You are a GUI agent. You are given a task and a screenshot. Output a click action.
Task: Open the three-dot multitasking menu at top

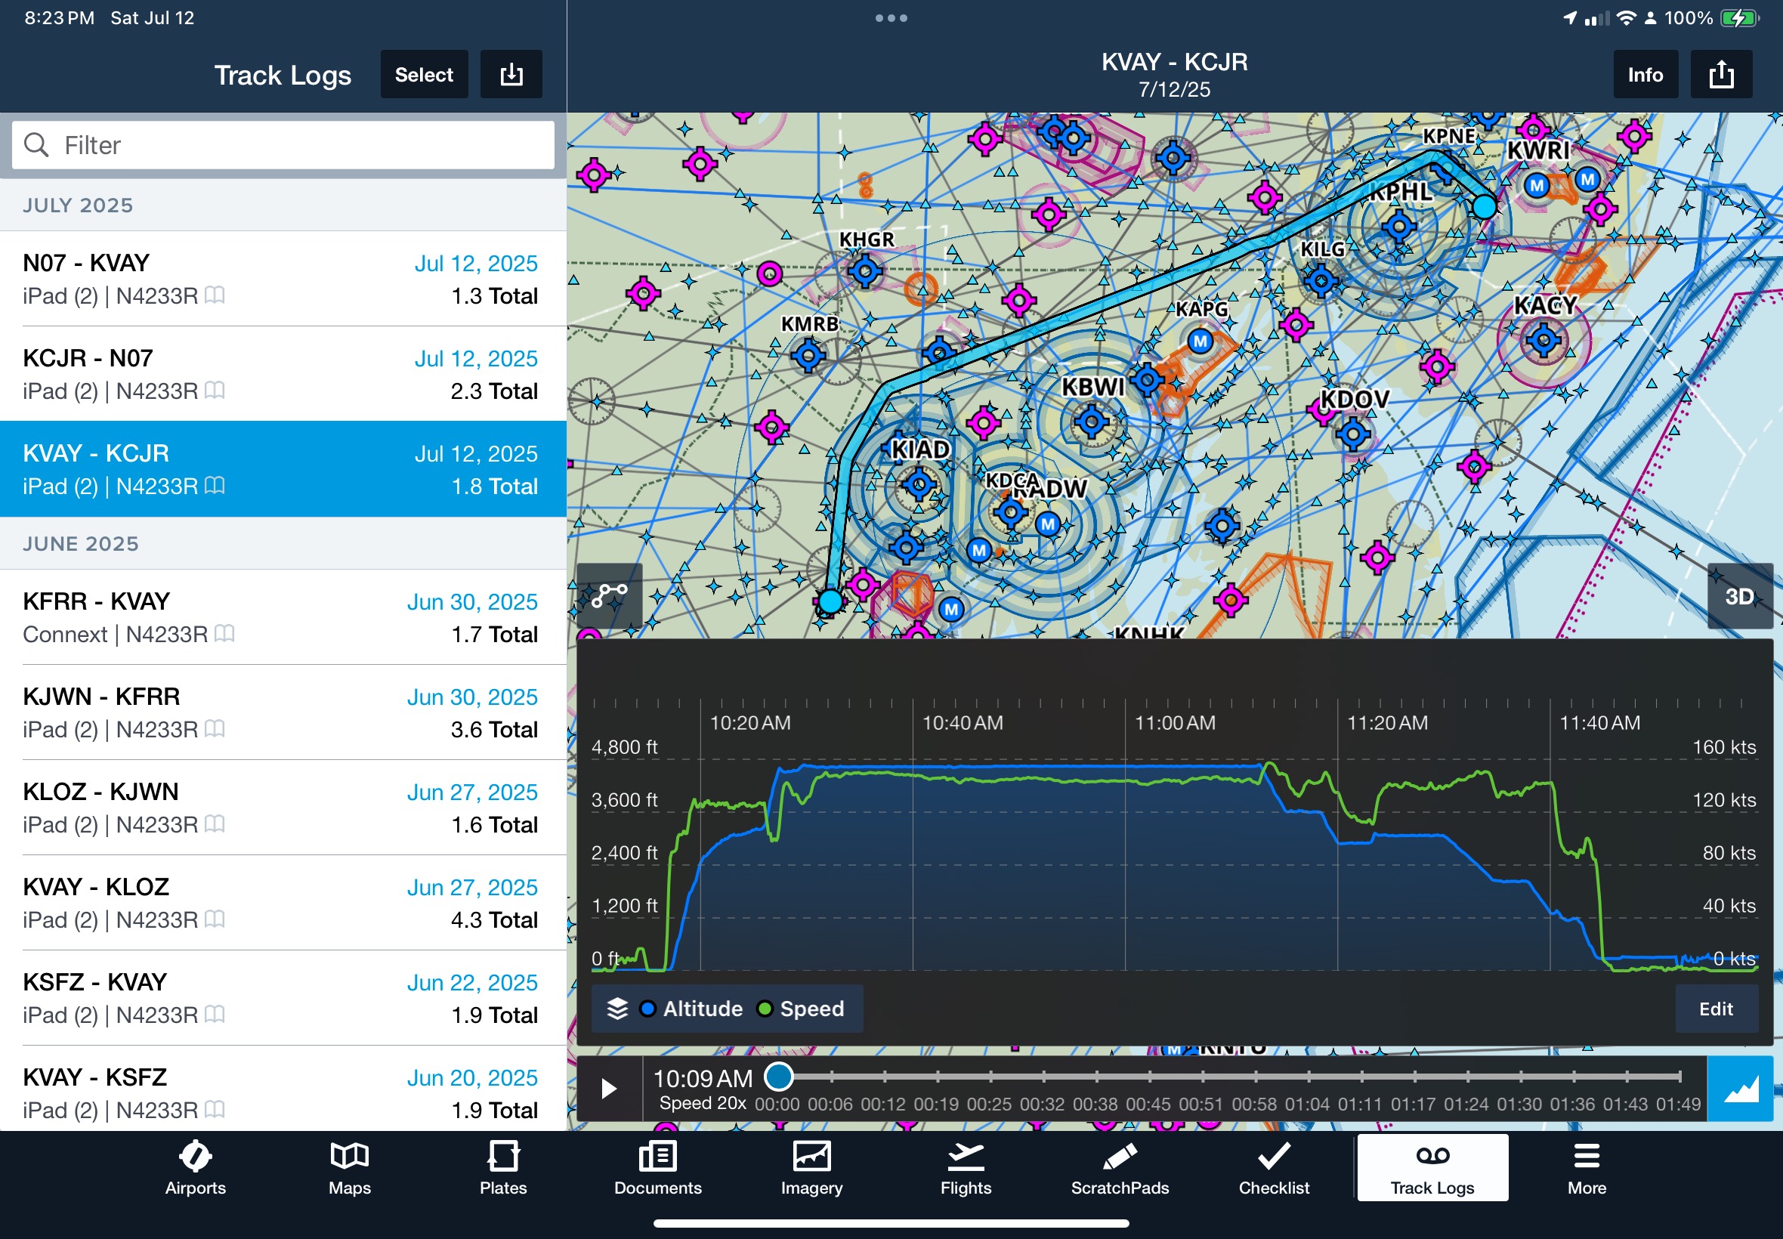(891, 18)
